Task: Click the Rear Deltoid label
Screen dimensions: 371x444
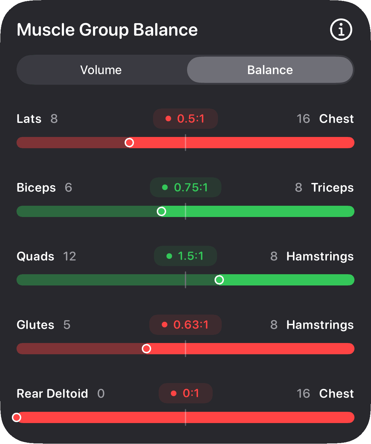Action: [52, 394]
